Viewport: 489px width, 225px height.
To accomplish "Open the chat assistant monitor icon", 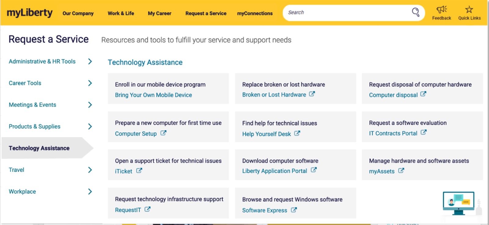I will pos(458,203).
